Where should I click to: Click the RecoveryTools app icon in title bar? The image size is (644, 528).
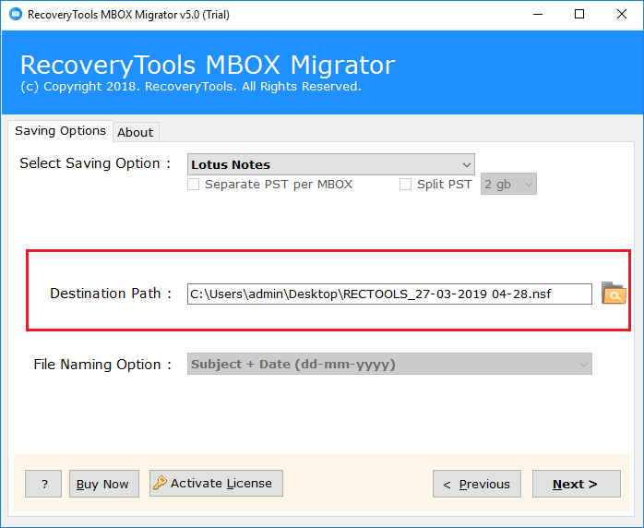click(16, 15)
